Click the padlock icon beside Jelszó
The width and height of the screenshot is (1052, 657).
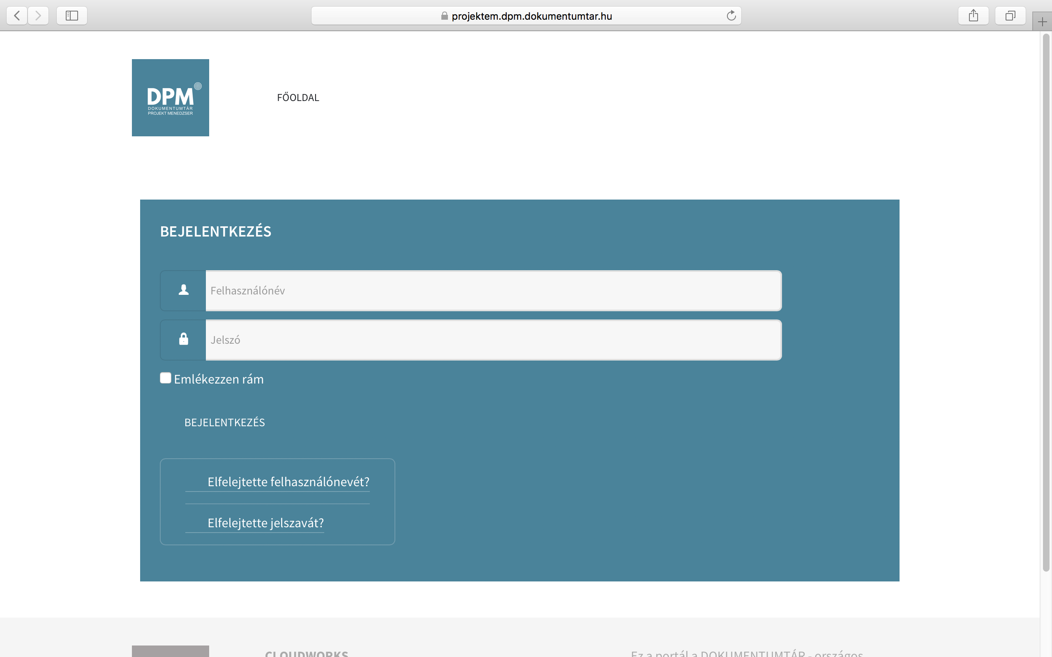(183, 339)
